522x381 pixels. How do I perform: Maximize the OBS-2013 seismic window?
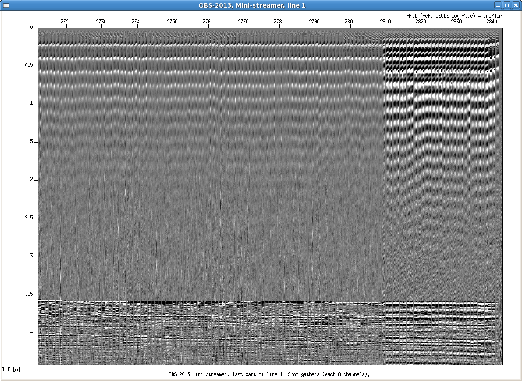point(507,5)
